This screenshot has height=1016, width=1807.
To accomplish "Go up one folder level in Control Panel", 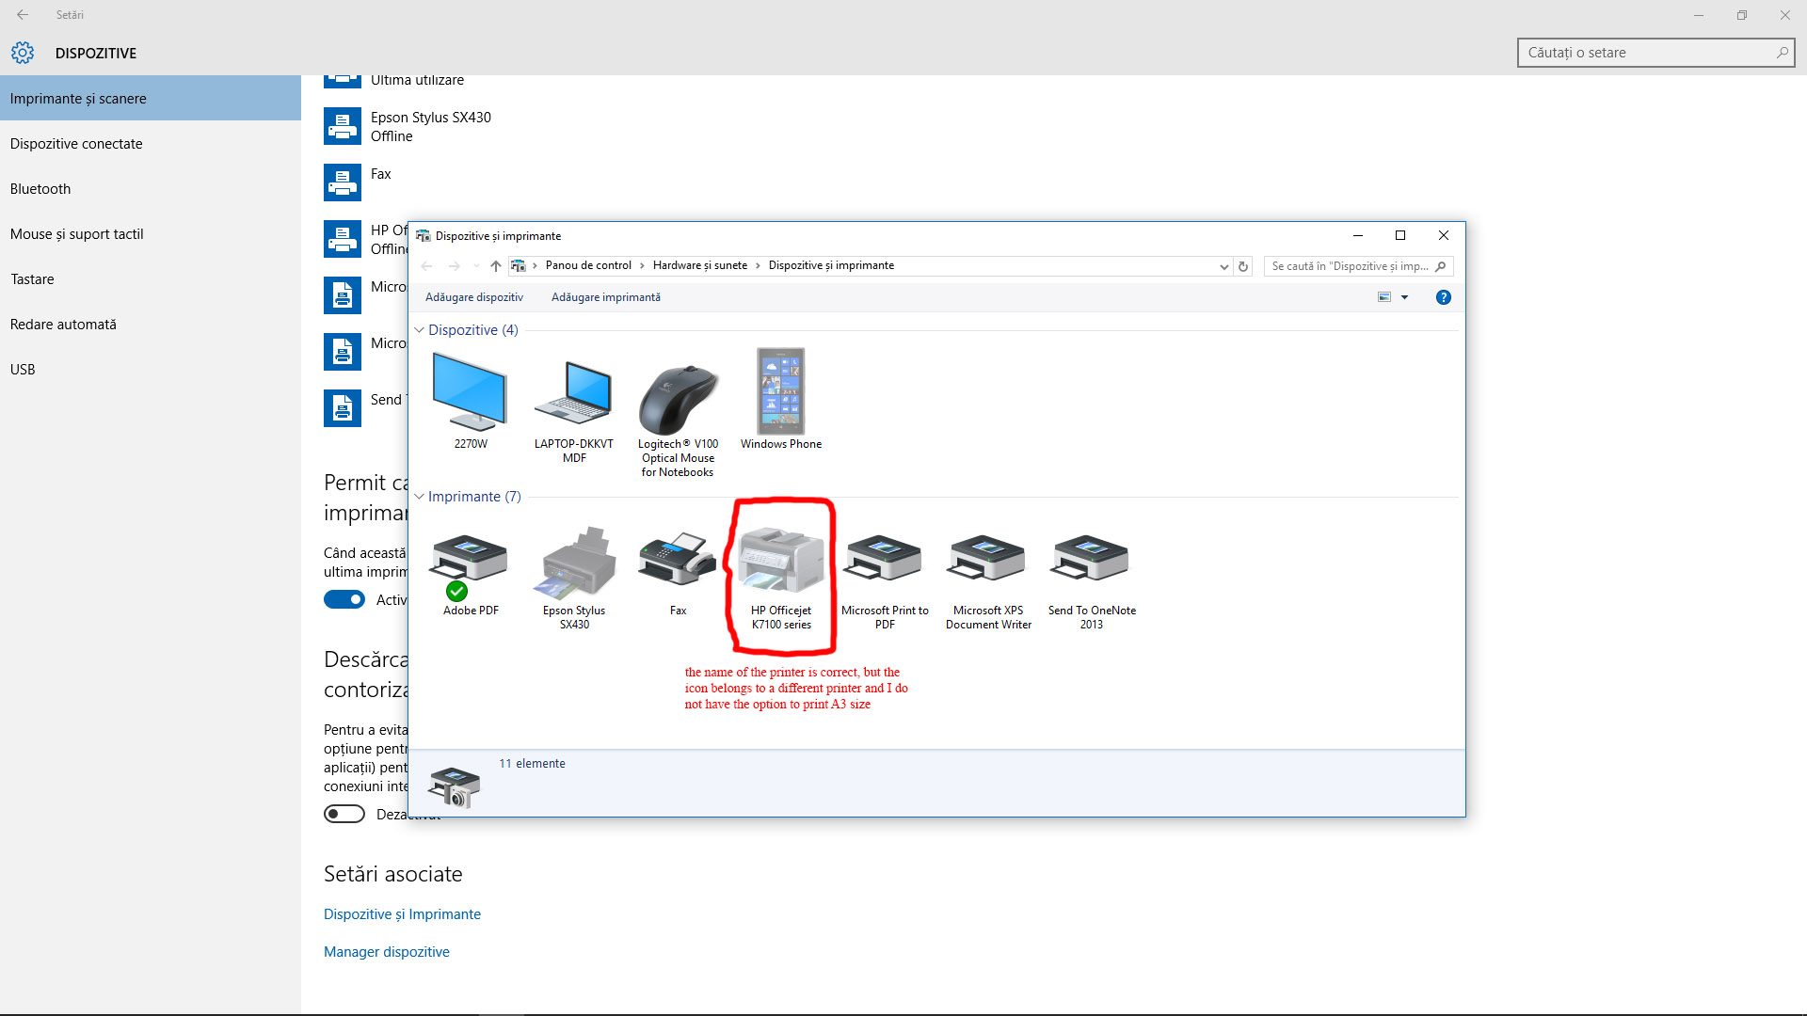I will click(496, 266).
